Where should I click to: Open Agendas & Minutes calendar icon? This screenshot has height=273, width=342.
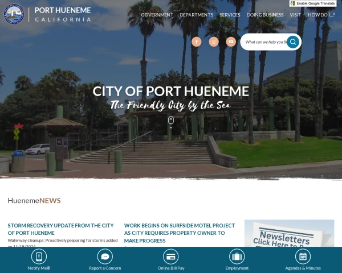point(303,257)
